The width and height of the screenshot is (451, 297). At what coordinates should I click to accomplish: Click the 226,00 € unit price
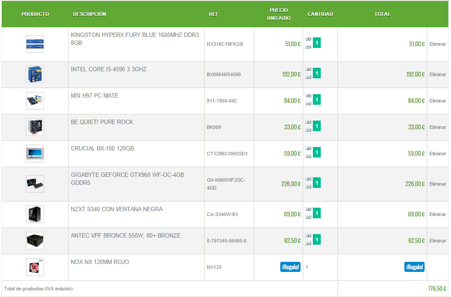pyautogui.click(x=291, y=184)
